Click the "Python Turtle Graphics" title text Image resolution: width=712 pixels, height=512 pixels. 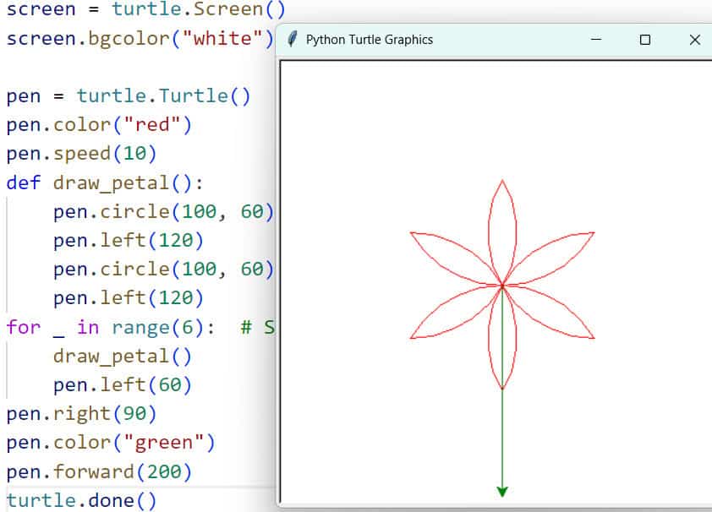point(369,40)
